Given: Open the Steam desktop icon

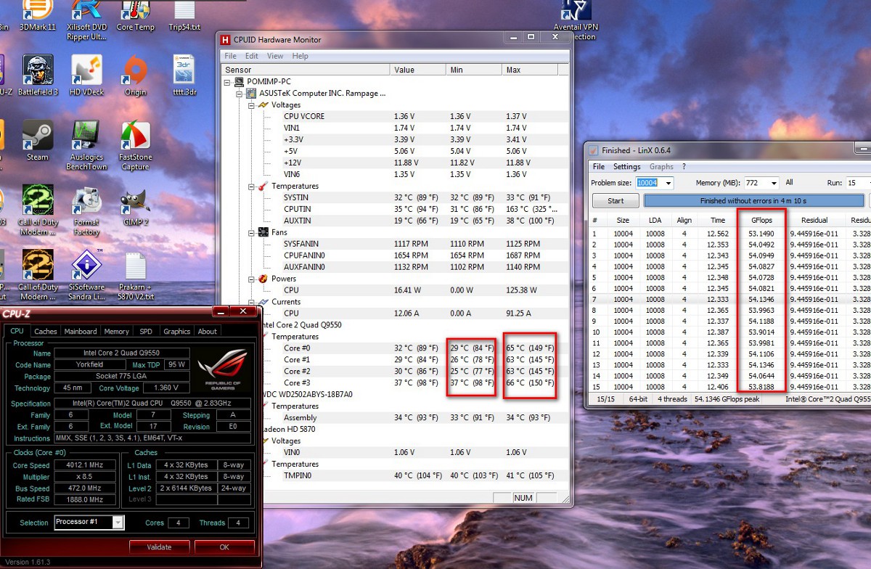Looking at the screenshot, I should click(x=37, y=137).
